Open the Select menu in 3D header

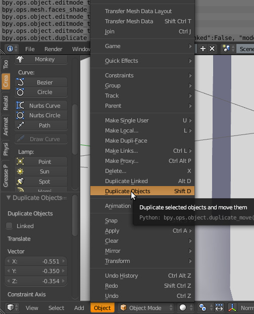pyautogui.click(x=57, y=308)
